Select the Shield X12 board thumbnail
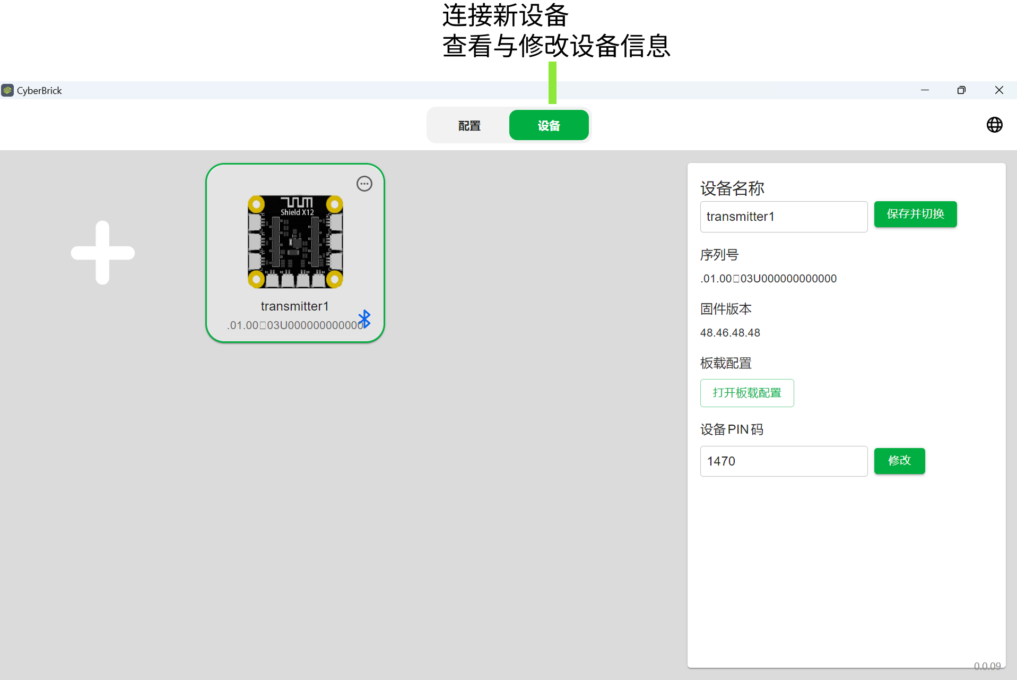The height and width of the screenshot is (680, 1017). coord(295,242)
